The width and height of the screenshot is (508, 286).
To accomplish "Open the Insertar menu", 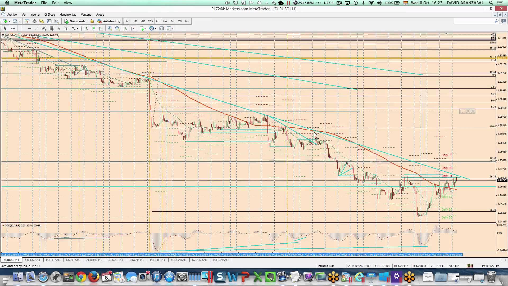I will 35,15.
